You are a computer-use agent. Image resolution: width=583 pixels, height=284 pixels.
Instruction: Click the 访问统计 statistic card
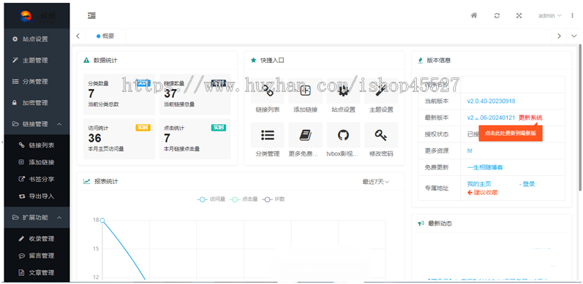[x=119, y=139]
